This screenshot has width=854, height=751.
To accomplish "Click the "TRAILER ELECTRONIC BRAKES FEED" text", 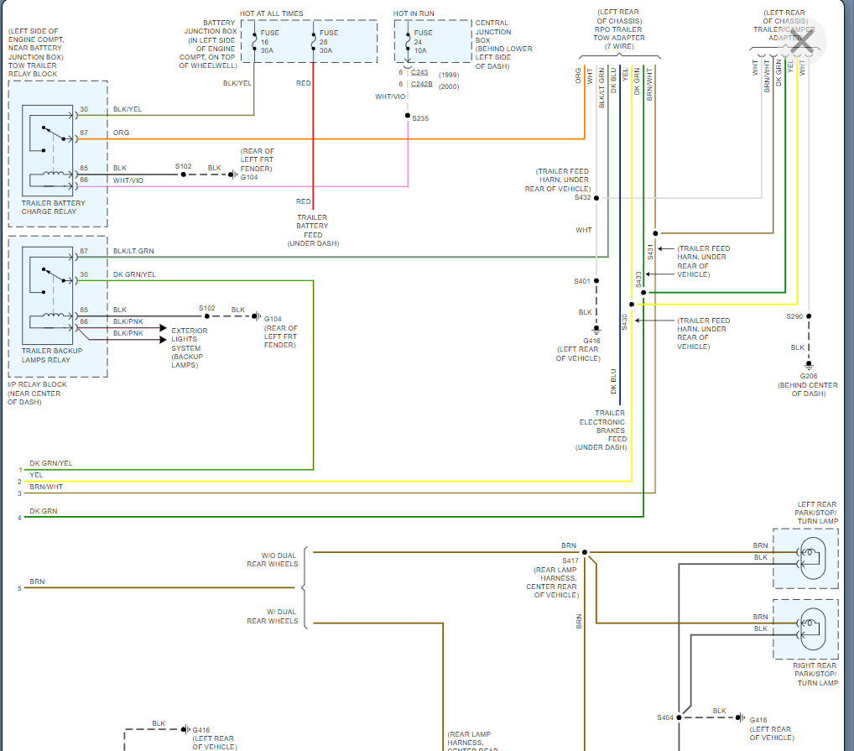I will coord(603,426).
